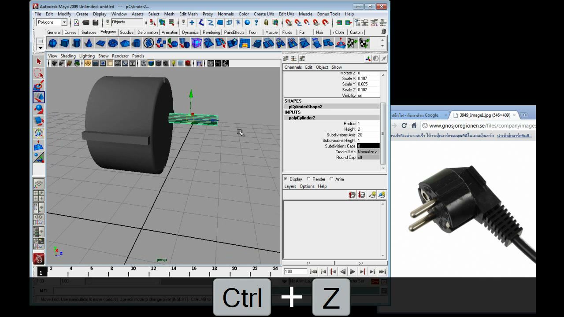Click the play forward button
564x317 pixels.
click(352, 272)
